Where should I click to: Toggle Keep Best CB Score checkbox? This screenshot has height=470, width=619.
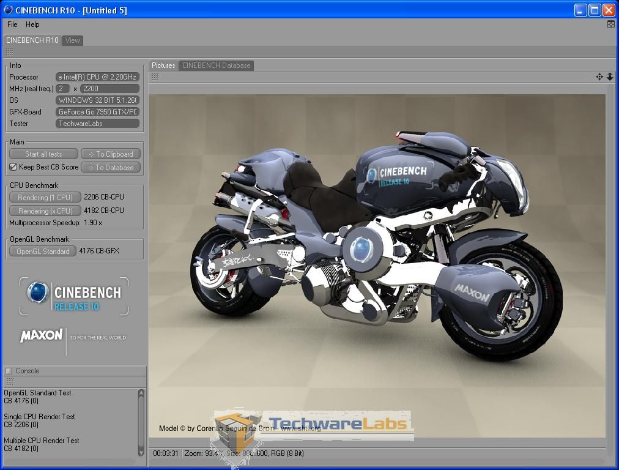pyautogui.click(x=13, y=167)
